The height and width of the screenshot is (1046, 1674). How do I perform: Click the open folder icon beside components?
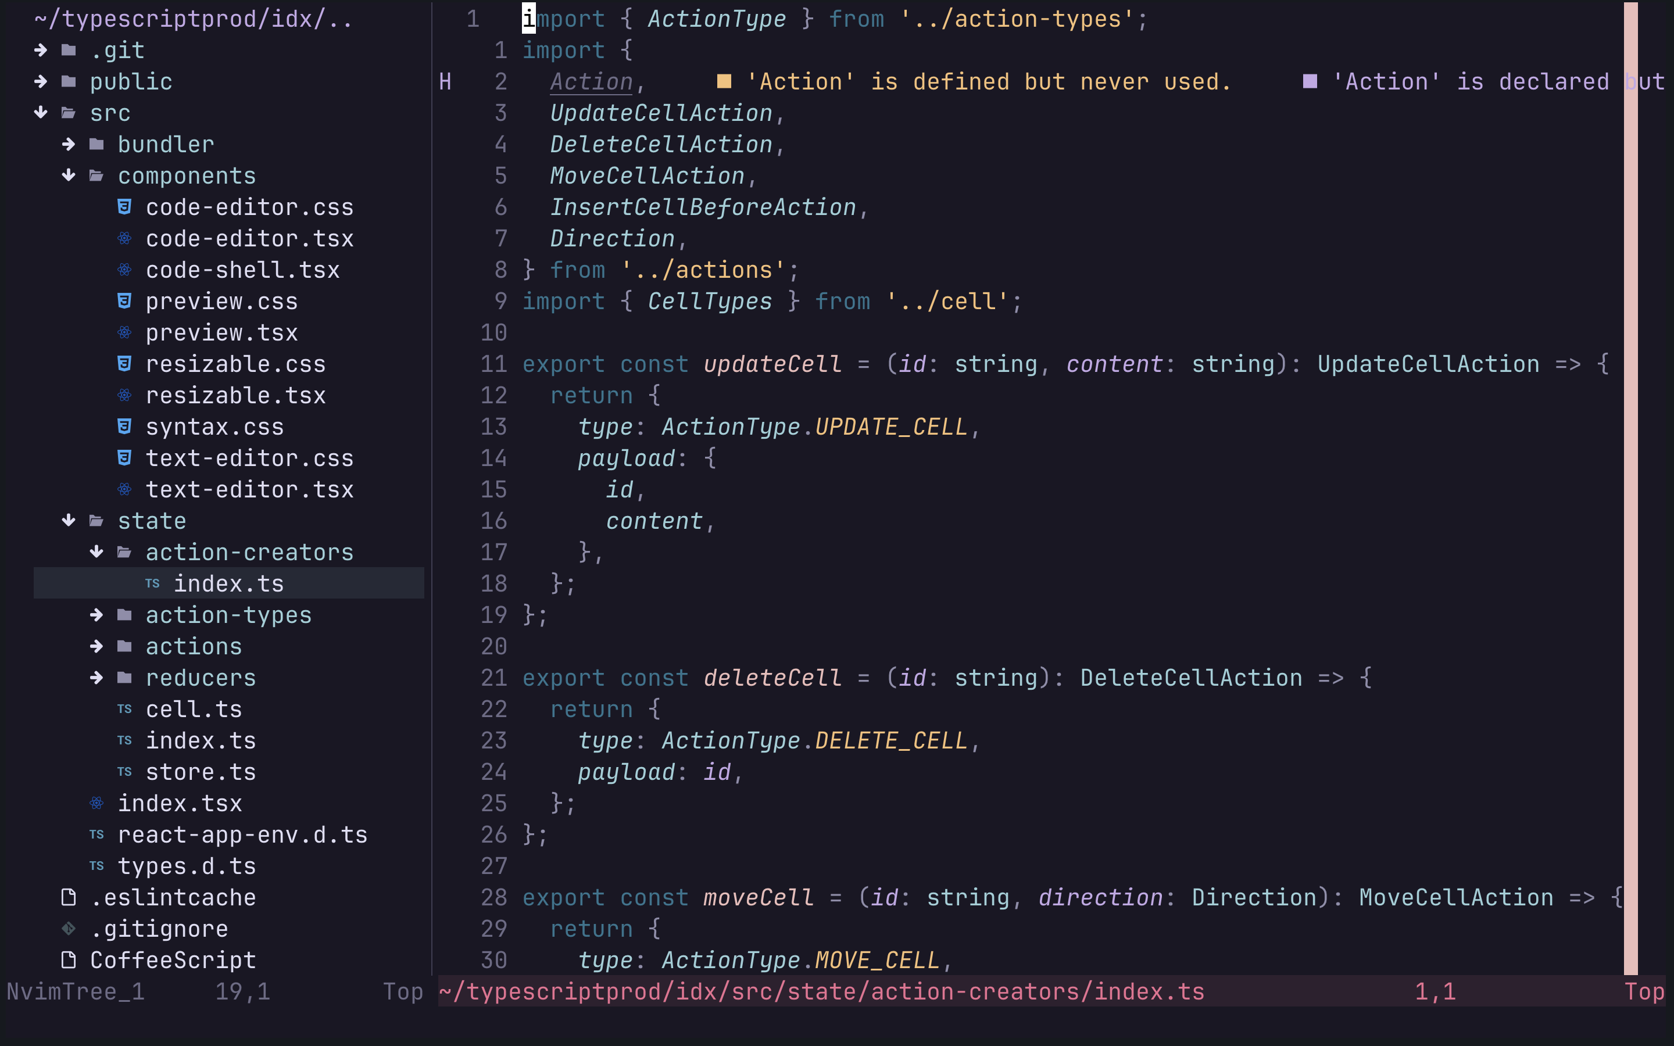point(96,175)
